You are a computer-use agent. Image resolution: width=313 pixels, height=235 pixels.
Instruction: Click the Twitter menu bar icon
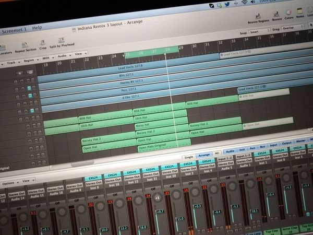pyautogui.click(x=227, y=4)
